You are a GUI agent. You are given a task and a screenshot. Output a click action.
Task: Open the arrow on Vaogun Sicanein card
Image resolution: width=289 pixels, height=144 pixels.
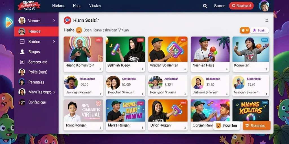click(266, 94)
